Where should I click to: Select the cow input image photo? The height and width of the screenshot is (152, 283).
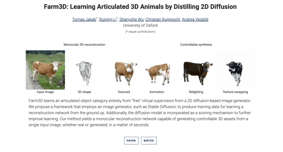click(45, 70)
